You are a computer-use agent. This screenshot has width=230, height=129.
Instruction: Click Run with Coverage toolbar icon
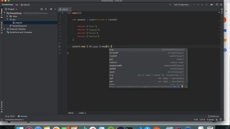pyautogui.click(x=202, y=5)
